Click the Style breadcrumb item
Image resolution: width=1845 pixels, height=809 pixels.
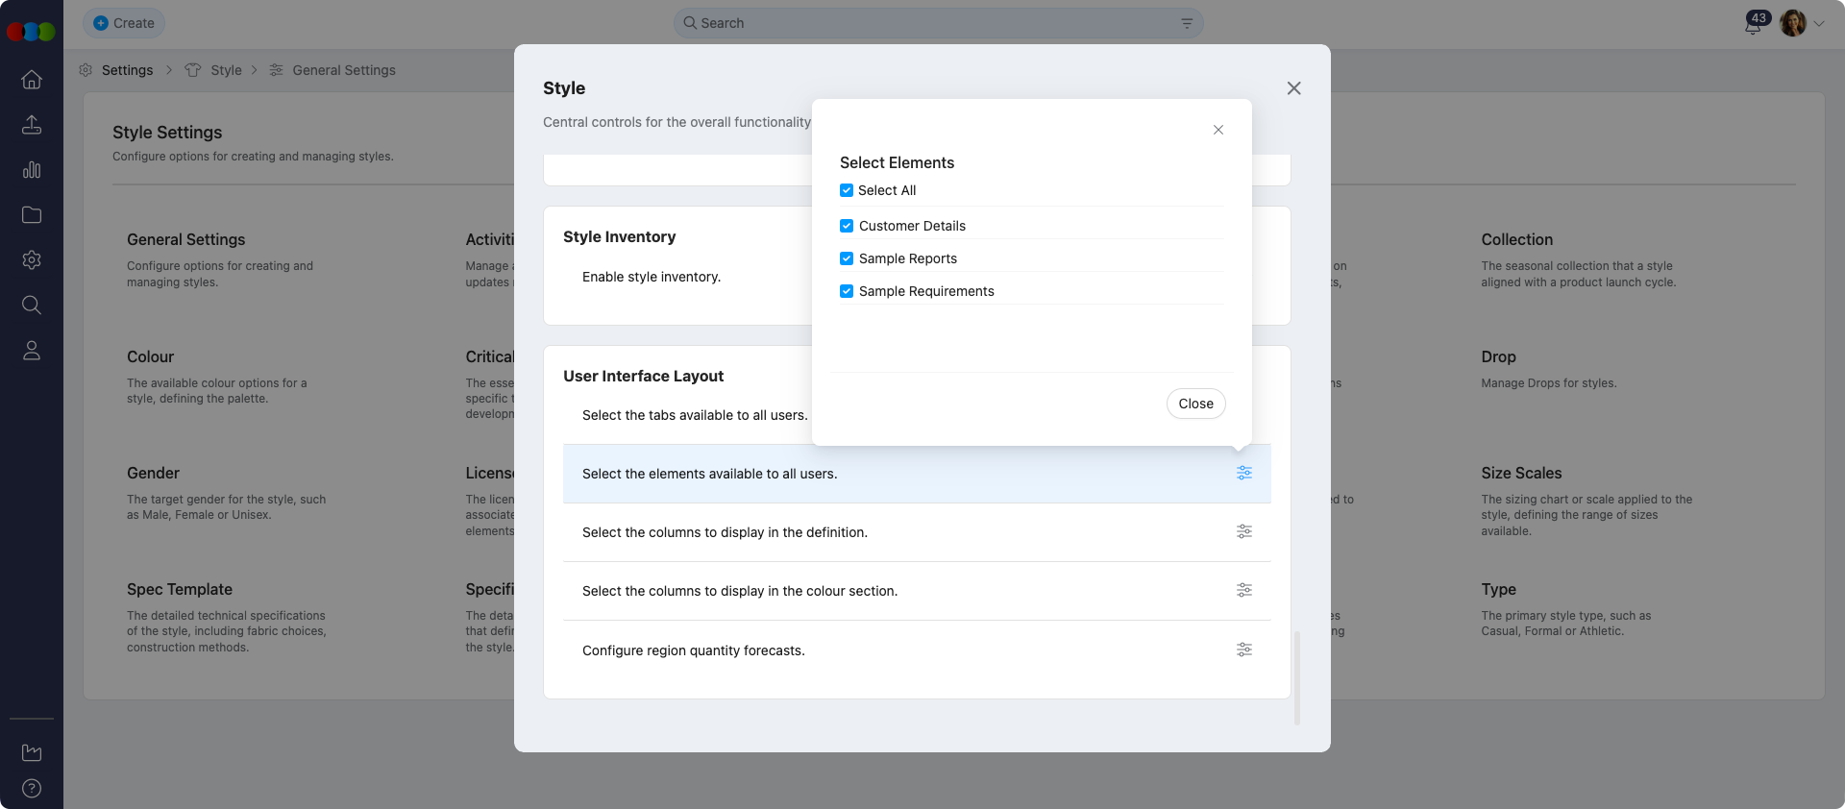[226, 70]
